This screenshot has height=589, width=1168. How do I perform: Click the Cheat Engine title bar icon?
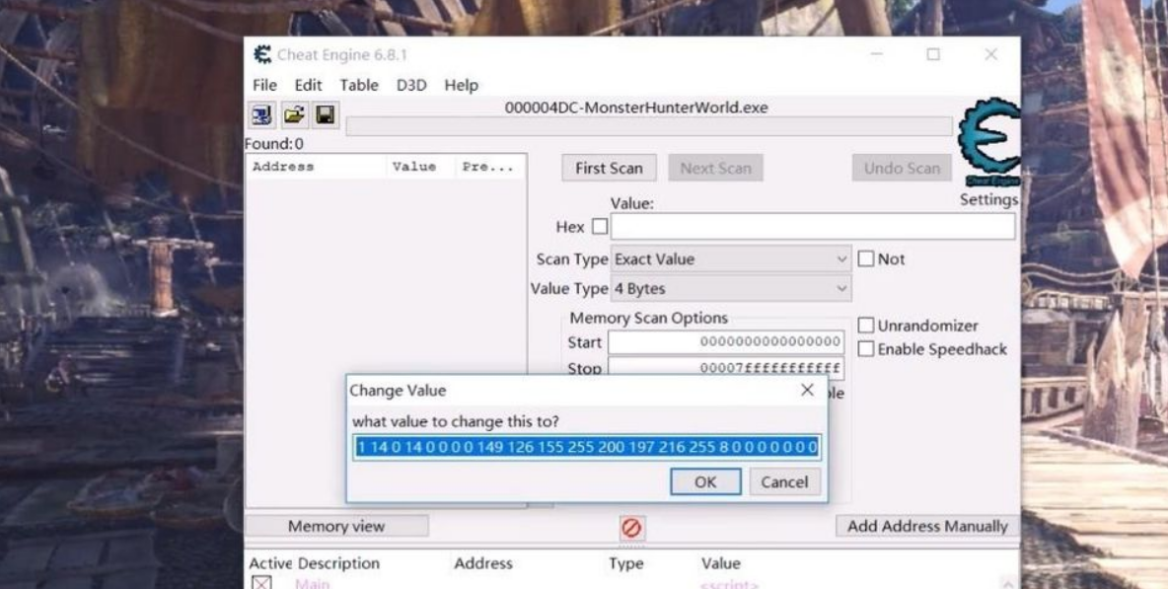coord(262,54)
